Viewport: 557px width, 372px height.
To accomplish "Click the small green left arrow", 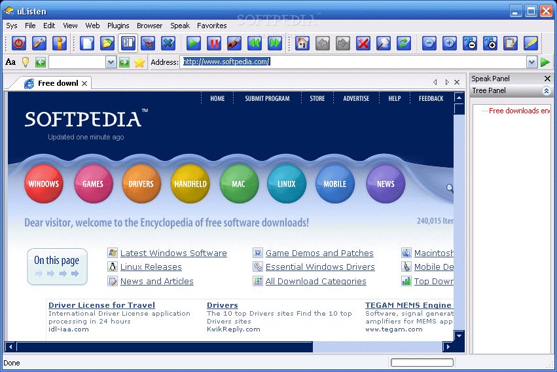I will [x=41, y=62].
